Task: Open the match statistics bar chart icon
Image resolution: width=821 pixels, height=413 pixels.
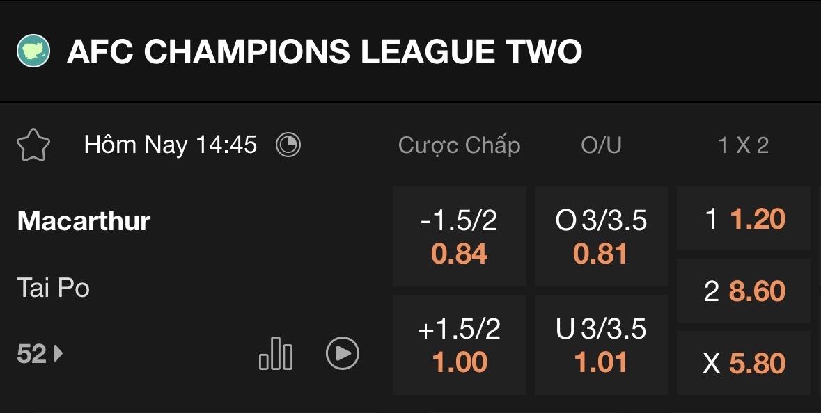Action: point(276,353)
